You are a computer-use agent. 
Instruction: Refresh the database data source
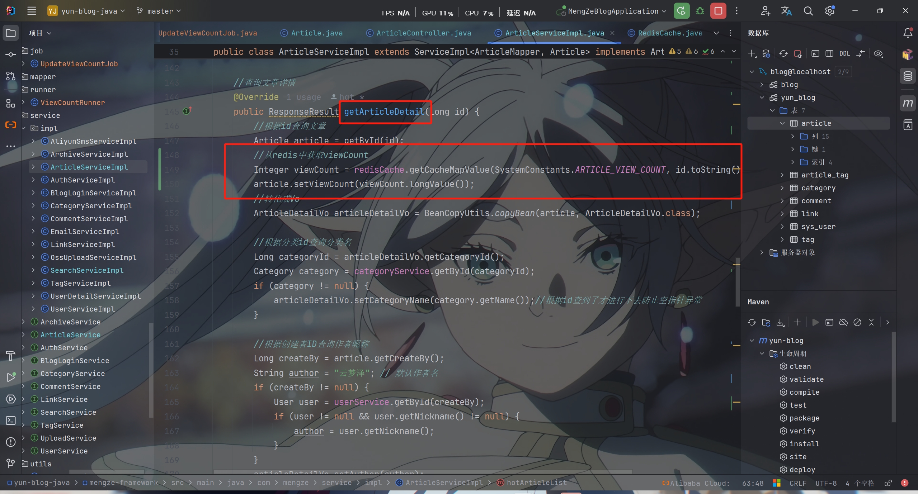(x=783, y=54)
